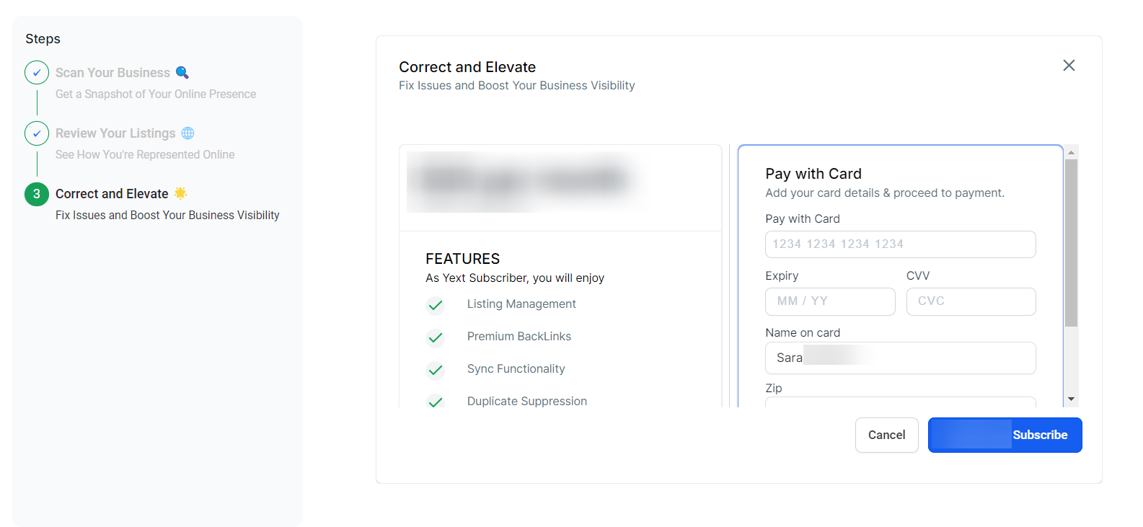This screenshot has width=1143, height=527.
Task: Click the Sync Functionality checkmark icon
Action: point(436,370)
